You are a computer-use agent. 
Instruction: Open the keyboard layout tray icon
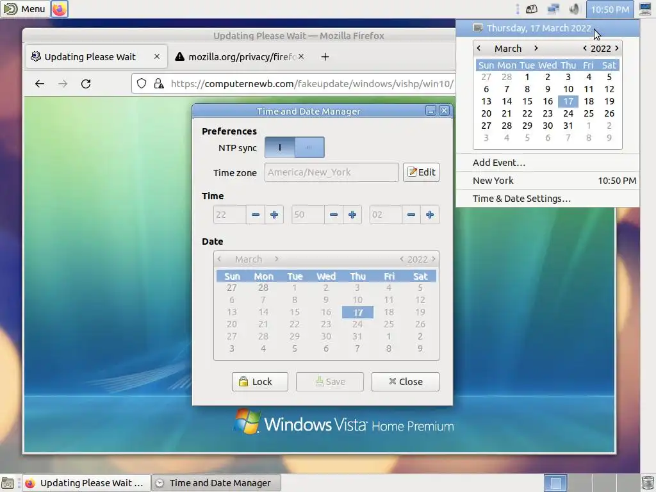pyautogui.click(x=532, y=9)
